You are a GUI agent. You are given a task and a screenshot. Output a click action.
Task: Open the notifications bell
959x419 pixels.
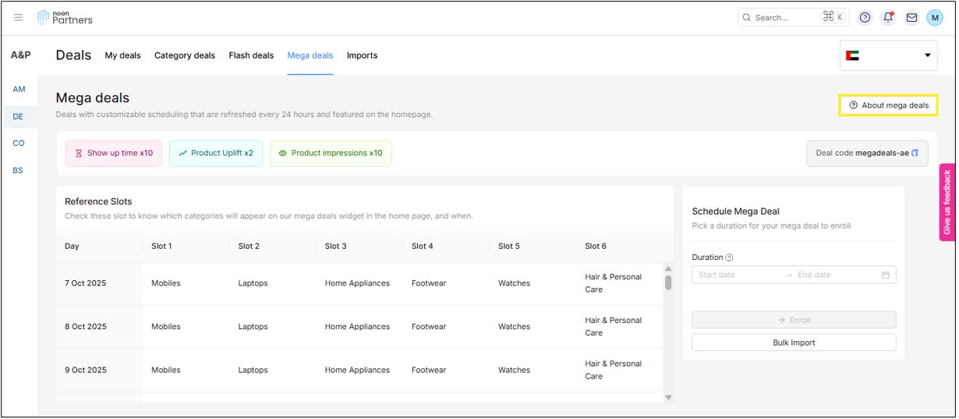887,17
